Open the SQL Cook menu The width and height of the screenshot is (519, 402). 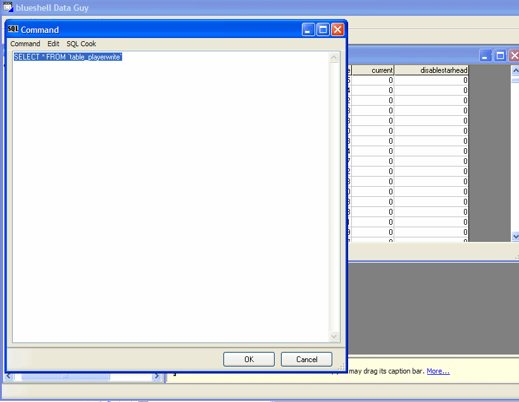(81, 44)
